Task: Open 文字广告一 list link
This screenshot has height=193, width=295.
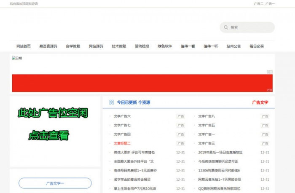Action: click(206, 134)
